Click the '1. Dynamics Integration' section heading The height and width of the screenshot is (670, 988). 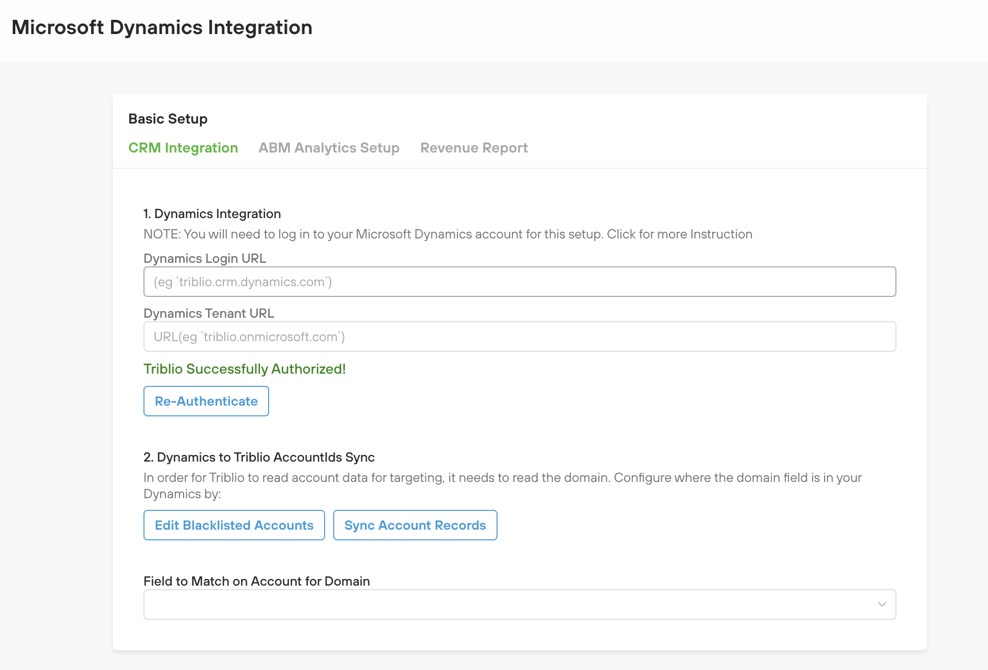pyautogui.click(x=212, y=214)
